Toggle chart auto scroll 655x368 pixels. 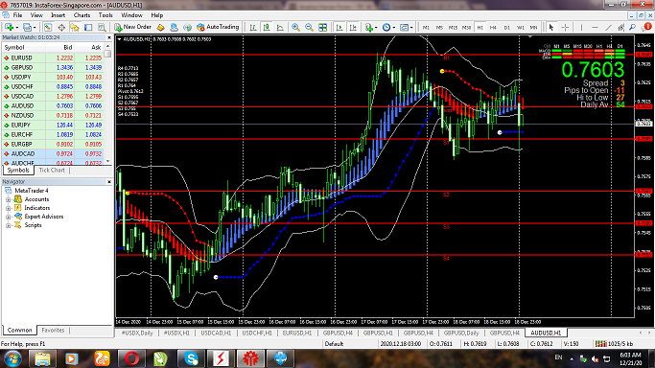[x=339, y=27]
